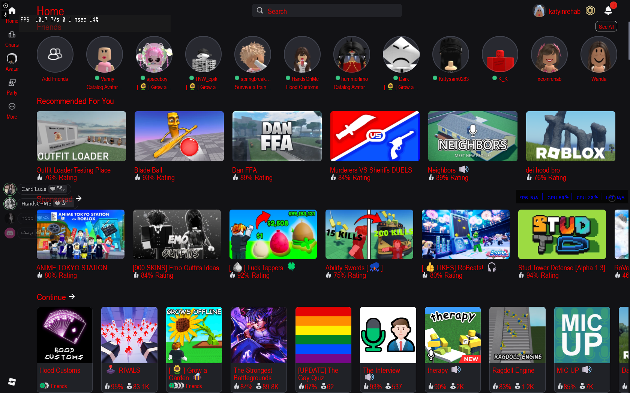Viewport: 630px width, 393px height.
Task: Open Blade Ball game thumbnail
Action: (179, 136)
